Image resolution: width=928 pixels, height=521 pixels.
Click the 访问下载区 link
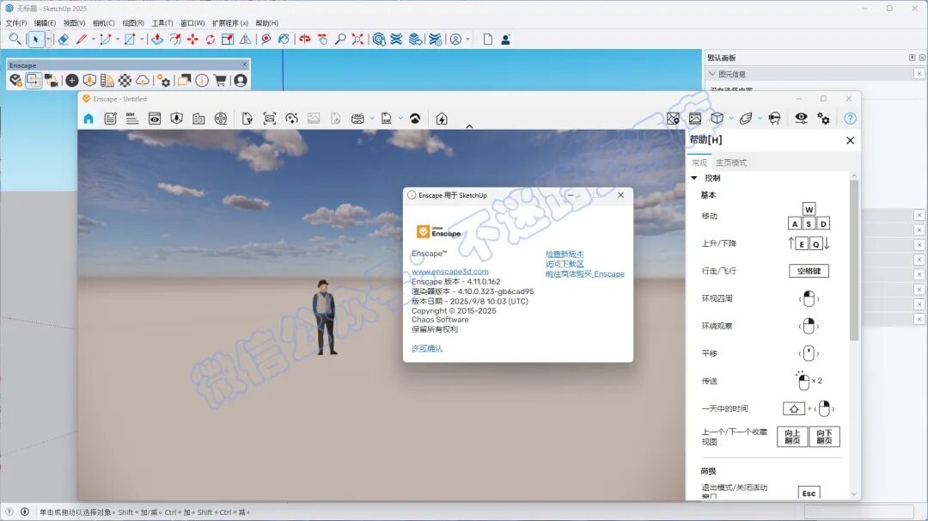[565, 264]
